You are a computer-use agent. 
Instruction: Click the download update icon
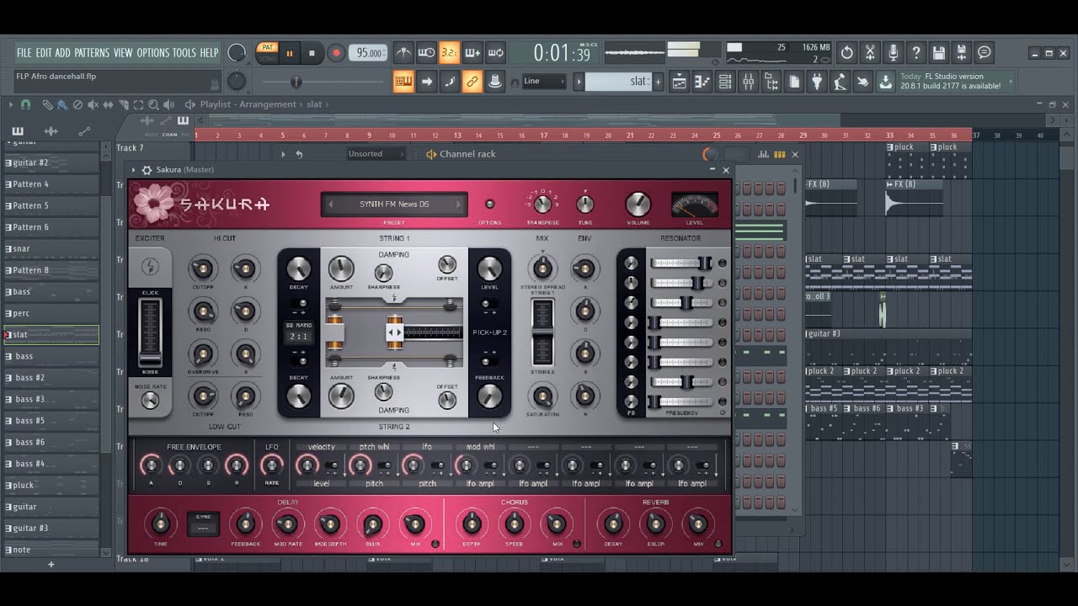click(x=885, y=82)
